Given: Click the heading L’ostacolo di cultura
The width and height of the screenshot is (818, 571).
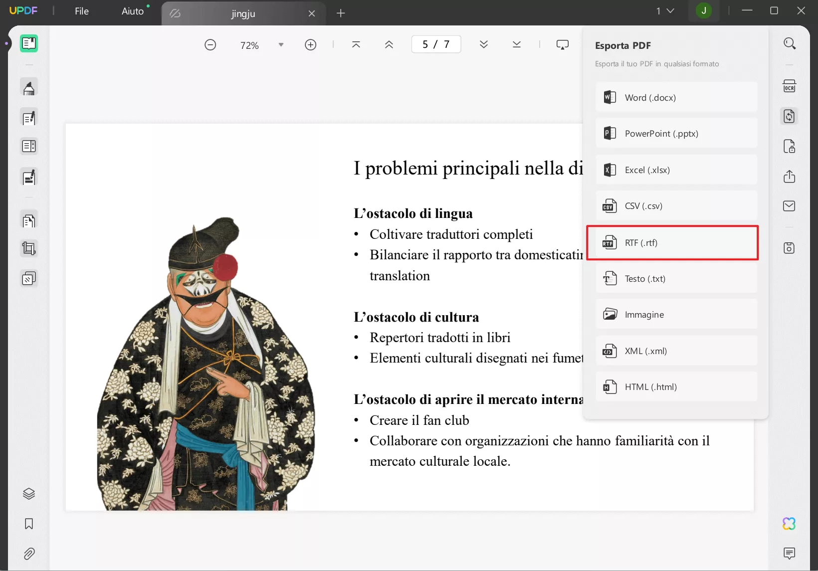Looking at the screenshot, I should 416,317.
